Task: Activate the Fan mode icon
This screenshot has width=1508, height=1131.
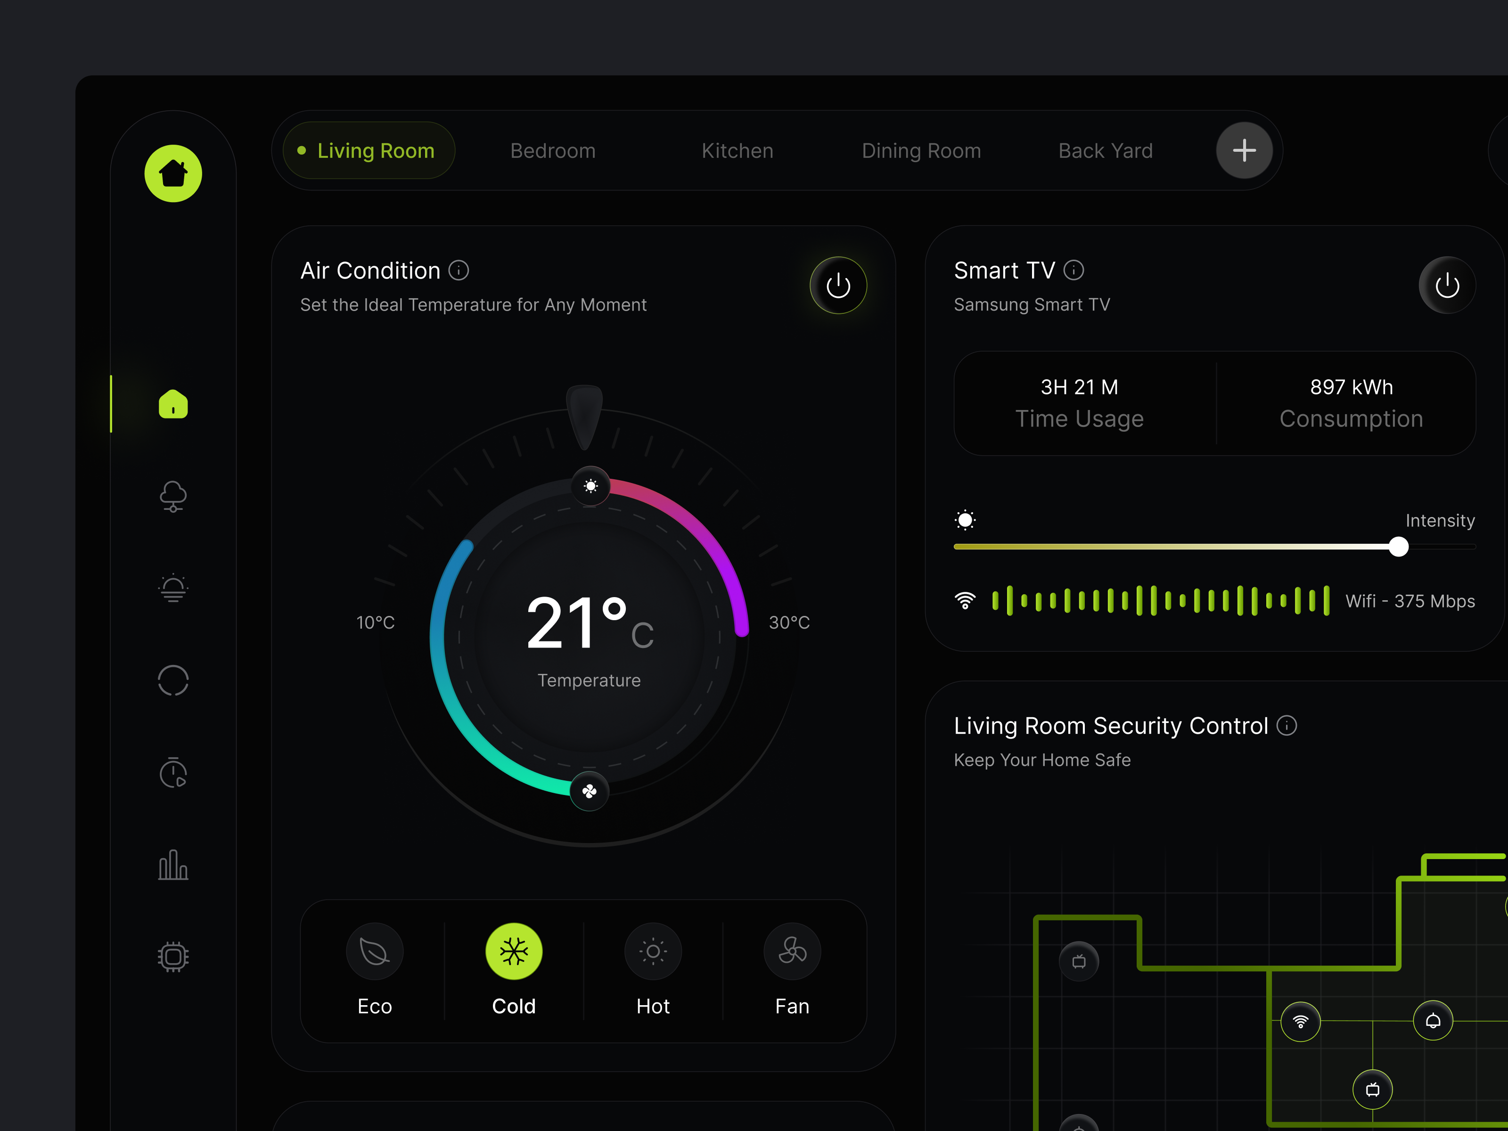Action: (x=792, y=951)
